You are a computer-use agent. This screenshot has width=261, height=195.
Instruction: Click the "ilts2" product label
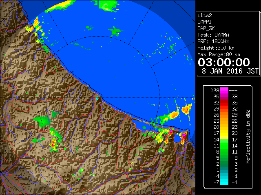205,15
